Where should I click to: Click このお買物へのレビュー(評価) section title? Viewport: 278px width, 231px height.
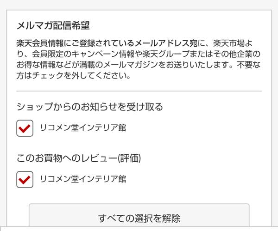tap(79, 158)
